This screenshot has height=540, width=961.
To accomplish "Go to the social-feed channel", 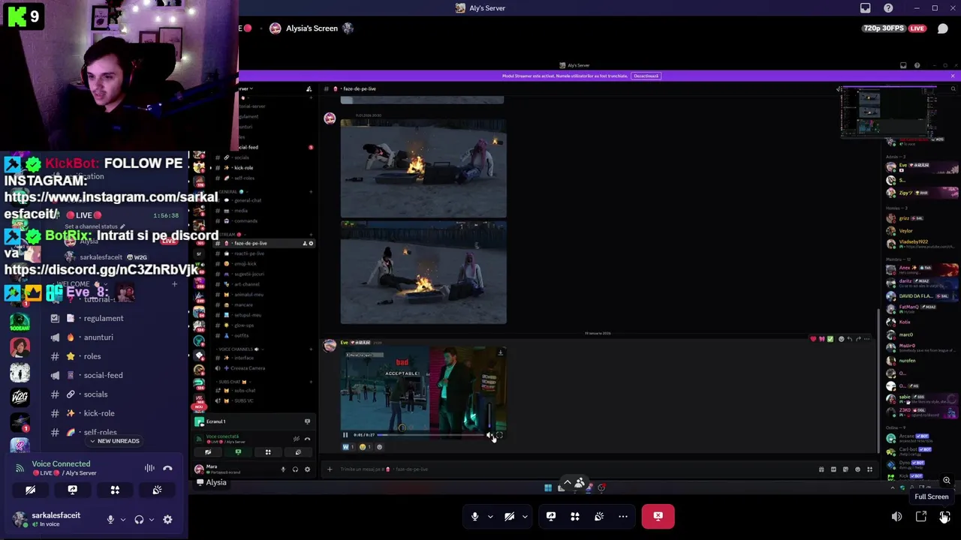I will (113, 375).
